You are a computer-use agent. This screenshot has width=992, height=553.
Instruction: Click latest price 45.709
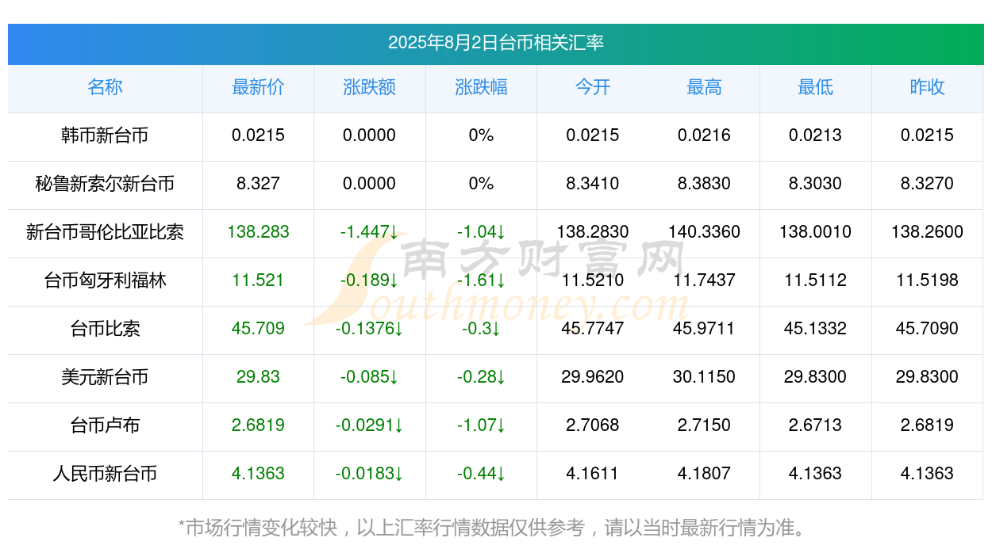click(258, 329)
